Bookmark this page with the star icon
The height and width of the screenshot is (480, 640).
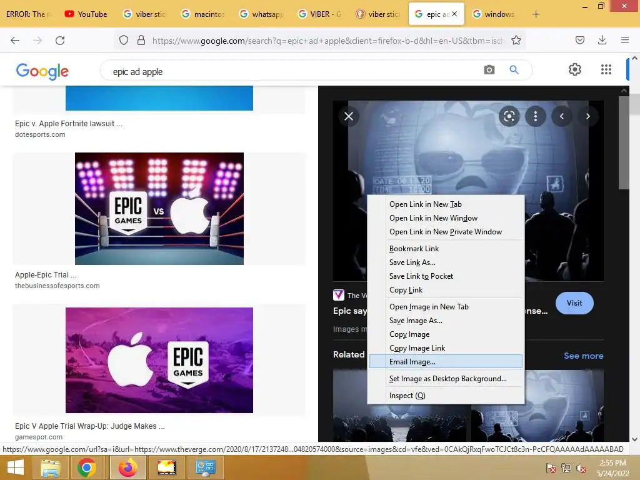point(516,40)
